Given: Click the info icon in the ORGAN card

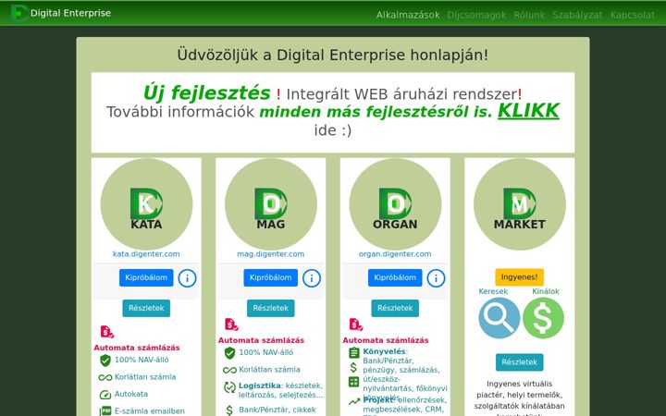Looking at the screenshot, I should pos(436,278).
